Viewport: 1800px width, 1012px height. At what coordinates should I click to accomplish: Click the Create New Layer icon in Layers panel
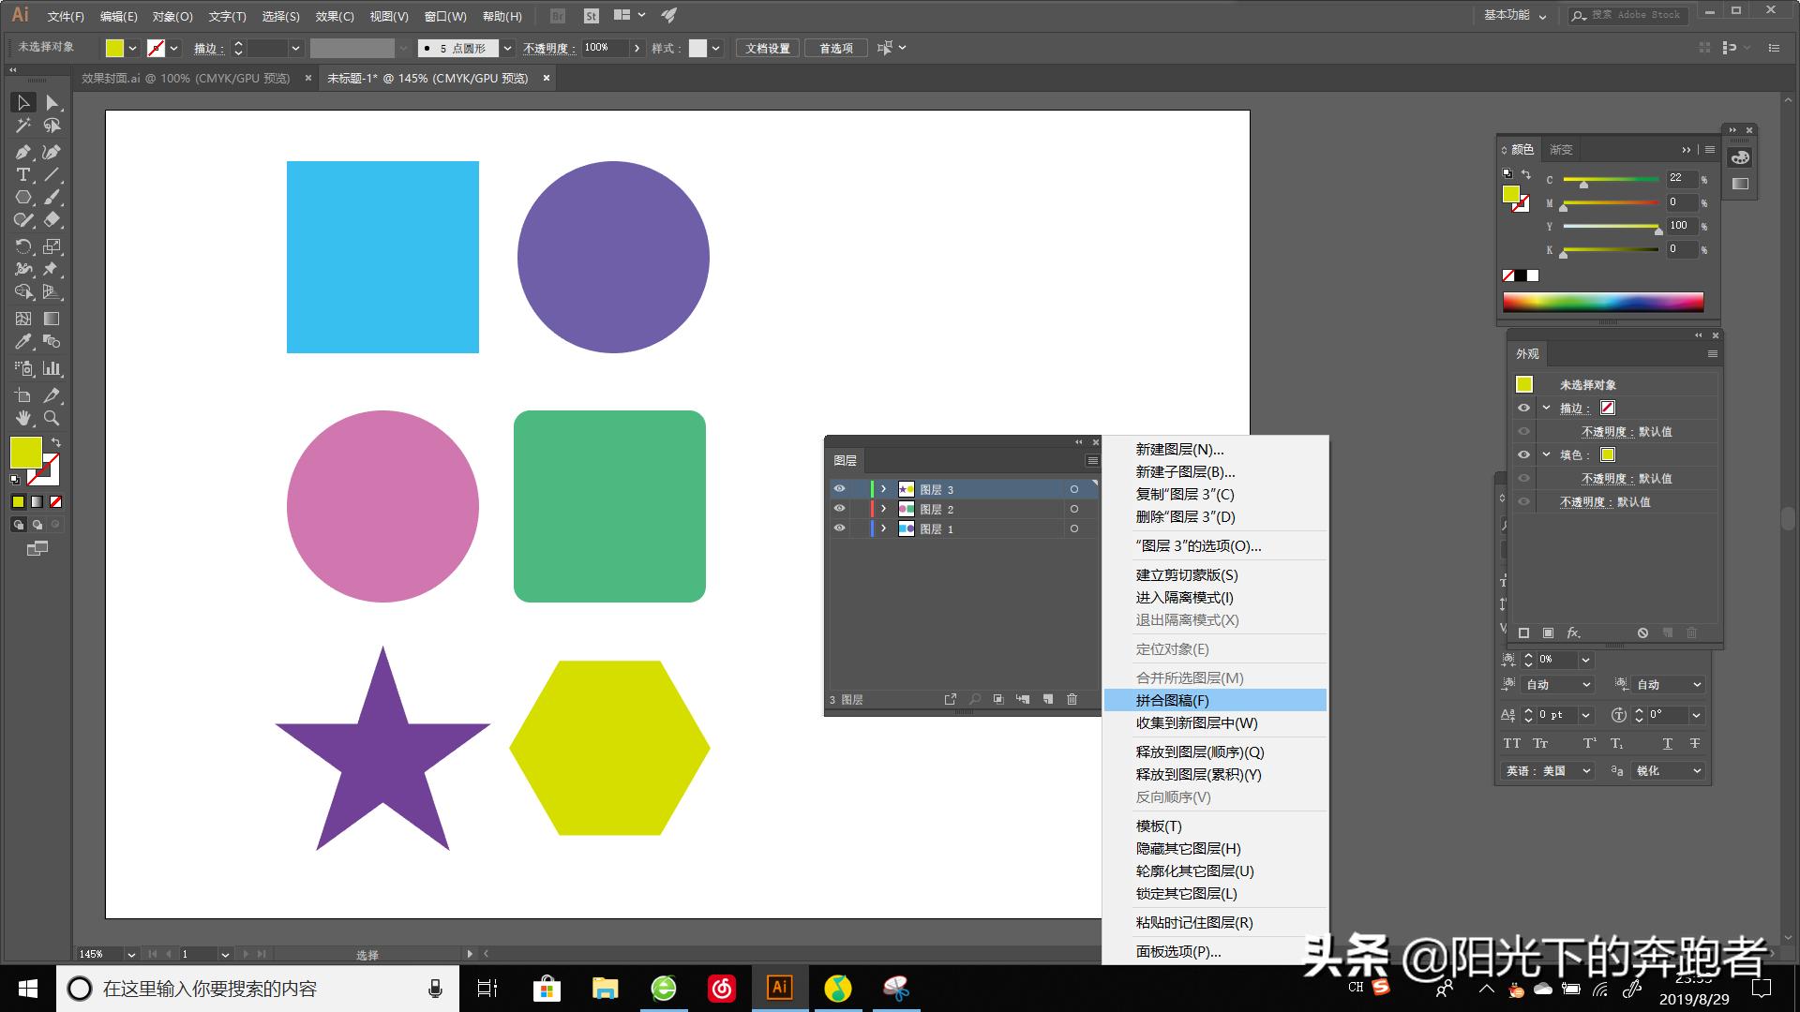coord(1048,699)
